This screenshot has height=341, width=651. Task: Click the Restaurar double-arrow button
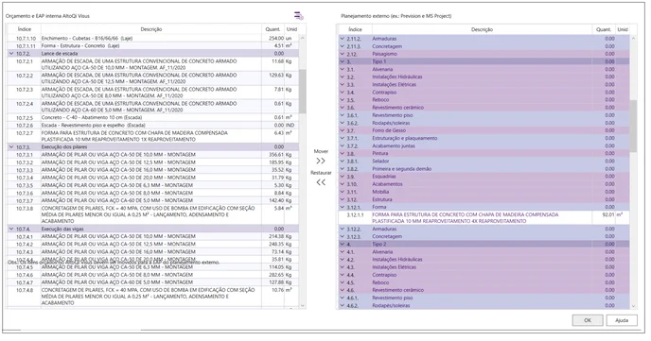tap(321, 182)
